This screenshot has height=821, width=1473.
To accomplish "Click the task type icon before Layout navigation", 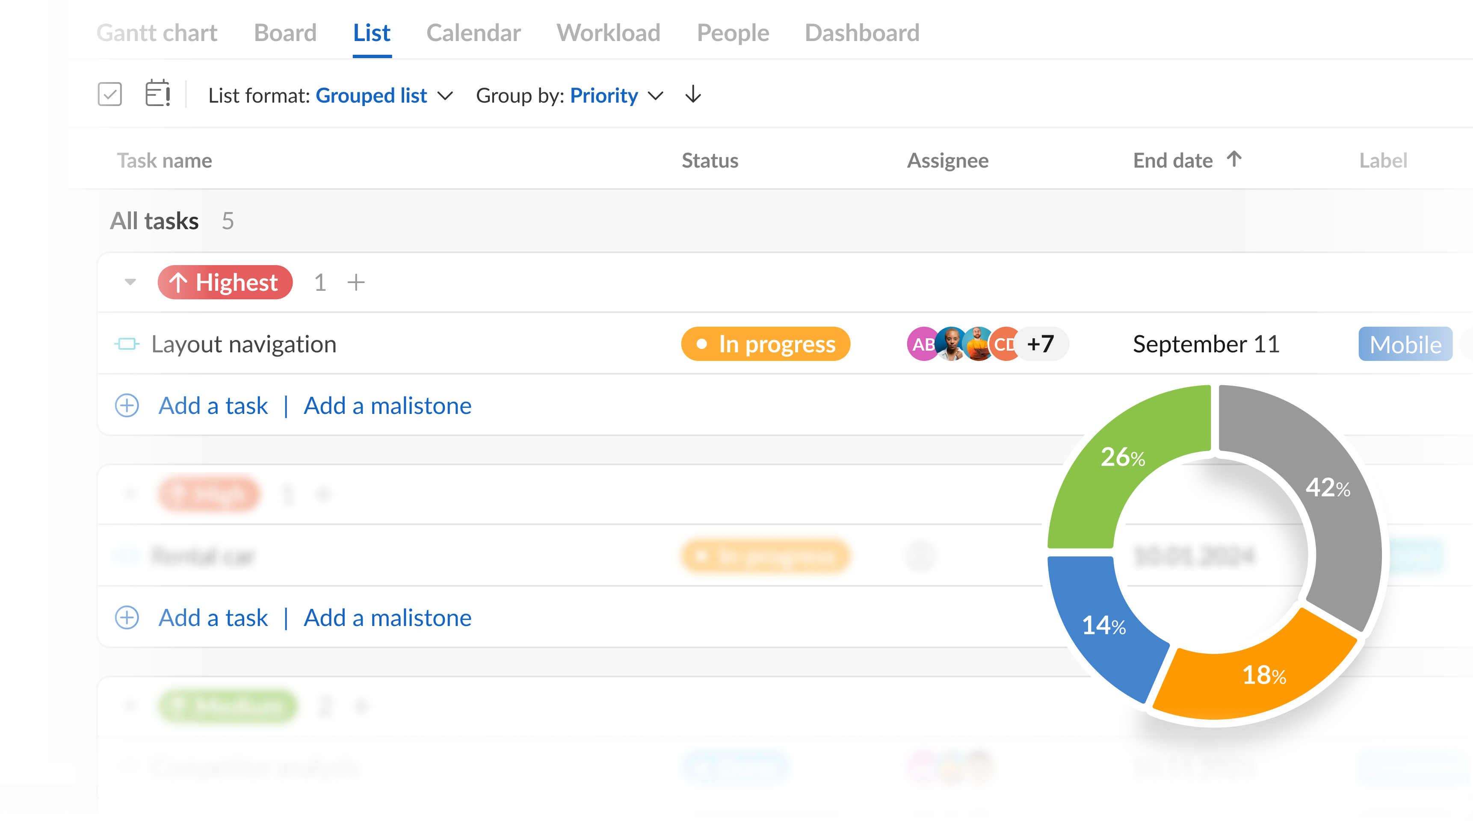I will click(x=127, y=344).
